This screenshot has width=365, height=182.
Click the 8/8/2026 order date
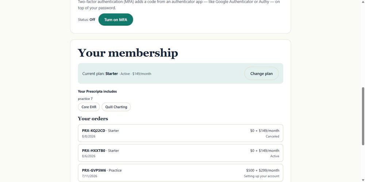88,136
